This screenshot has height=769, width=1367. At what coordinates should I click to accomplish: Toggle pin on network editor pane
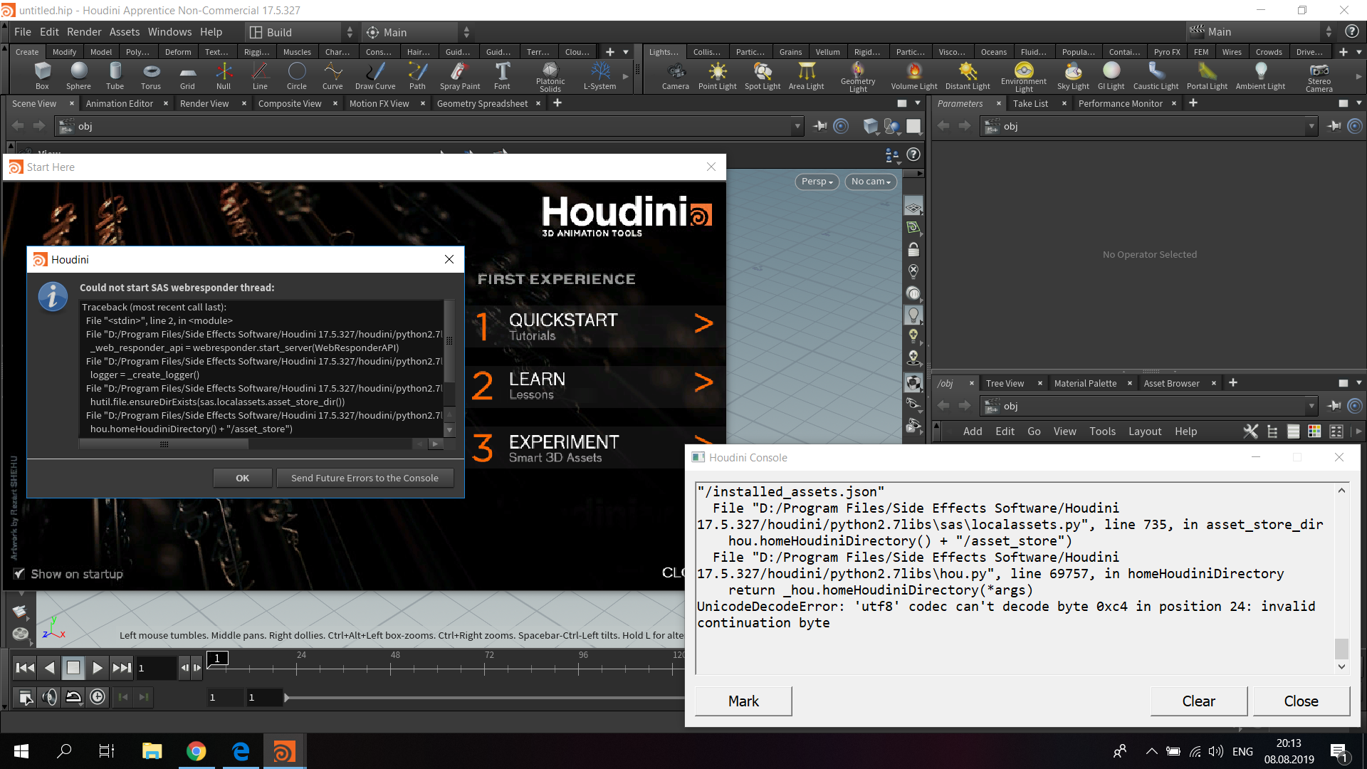(1334, 406)
